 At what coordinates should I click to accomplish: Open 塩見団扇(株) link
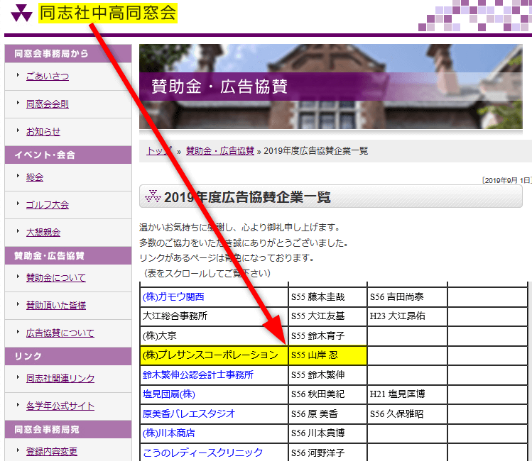pyautogui.click(x=168, y=394)
